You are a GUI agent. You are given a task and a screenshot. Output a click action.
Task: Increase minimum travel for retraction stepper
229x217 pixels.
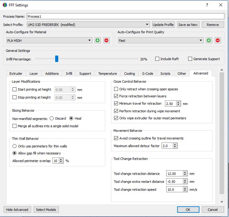click(179, 102)
